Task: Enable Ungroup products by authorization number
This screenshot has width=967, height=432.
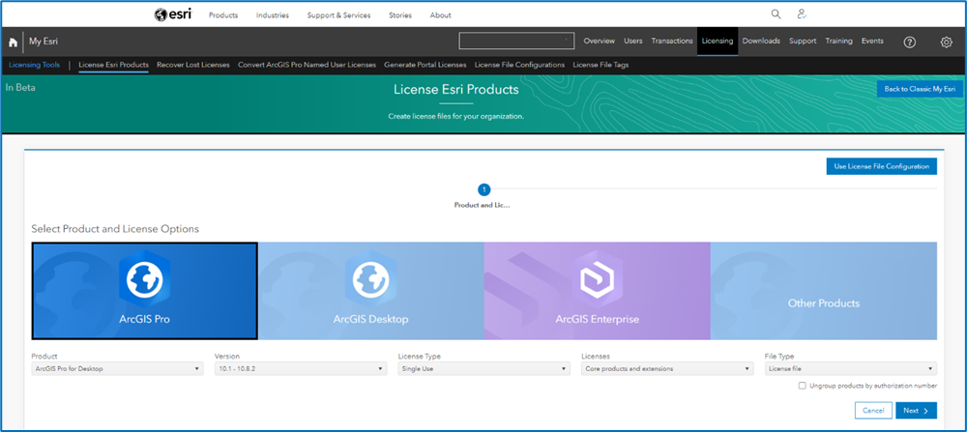Action: tap(802, 386)
